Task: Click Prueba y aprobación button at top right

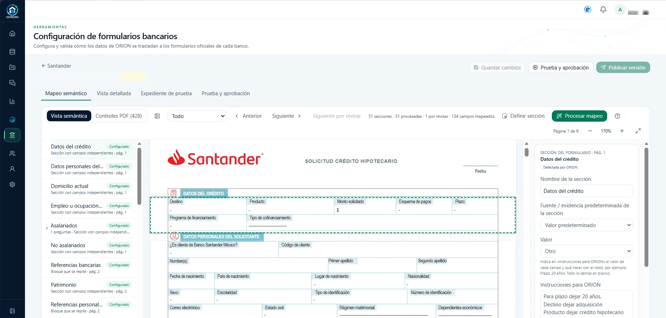Action: click(561, 68)
